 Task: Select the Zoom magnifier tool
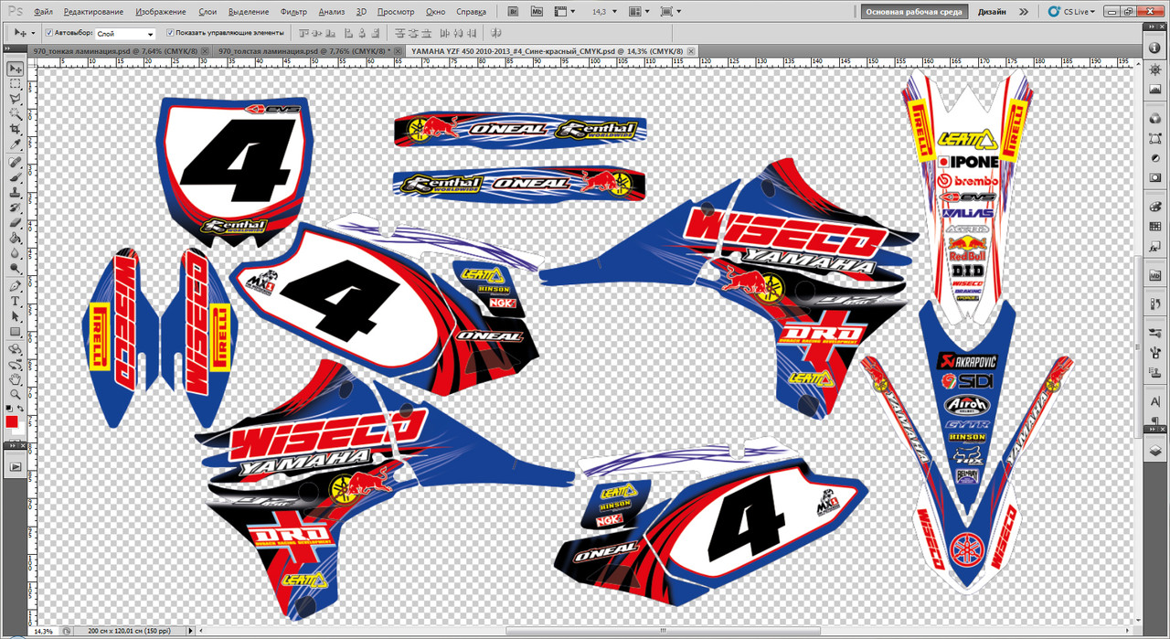point(16,395)
